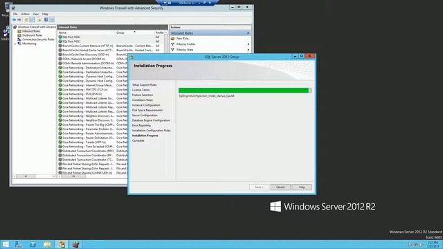Select BranchCache Hosted Cache Server rule
This screenshot has width=443, height=249.
pyautogui.click(x=88, y=50)
